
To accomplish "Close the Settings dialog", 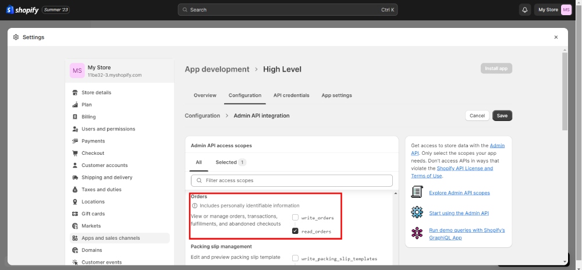I will (x=556, y=37).
